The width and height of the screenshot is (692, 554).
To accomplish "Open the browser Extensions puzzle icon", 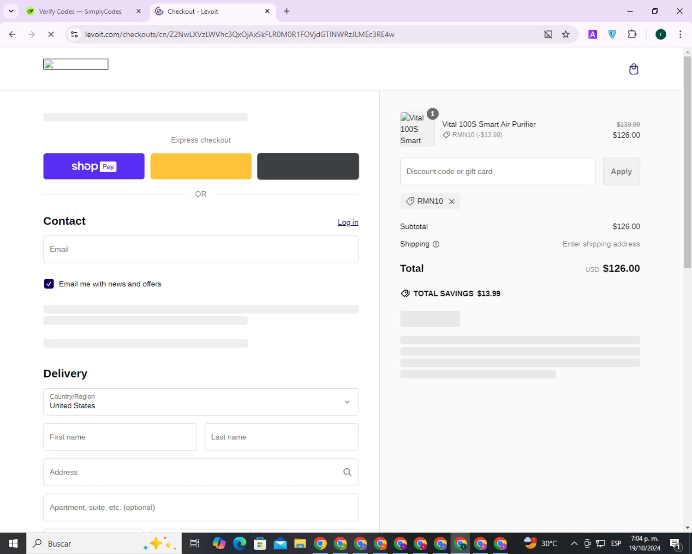I will (632, 34).
